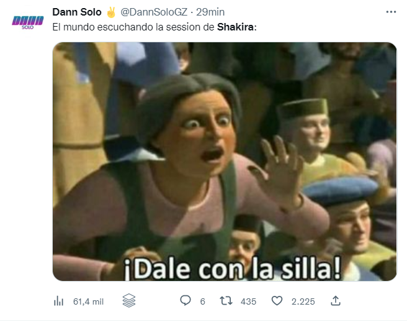Click the 435 retweets count
407x322 pixels.
click(248, 301)
